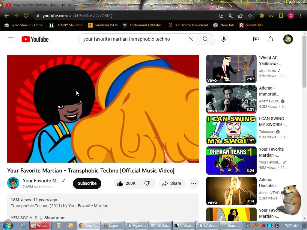Switch to the Agent... taskbar window
Screen dimensions: 307x230
pyautogui.click(x=136, y=226)
